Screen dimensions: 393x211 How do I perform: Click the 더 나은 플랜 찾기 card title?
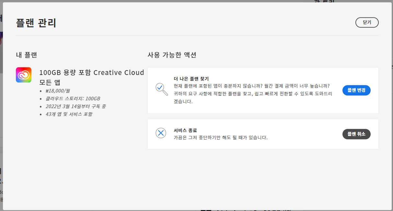[x=191, y=79]
